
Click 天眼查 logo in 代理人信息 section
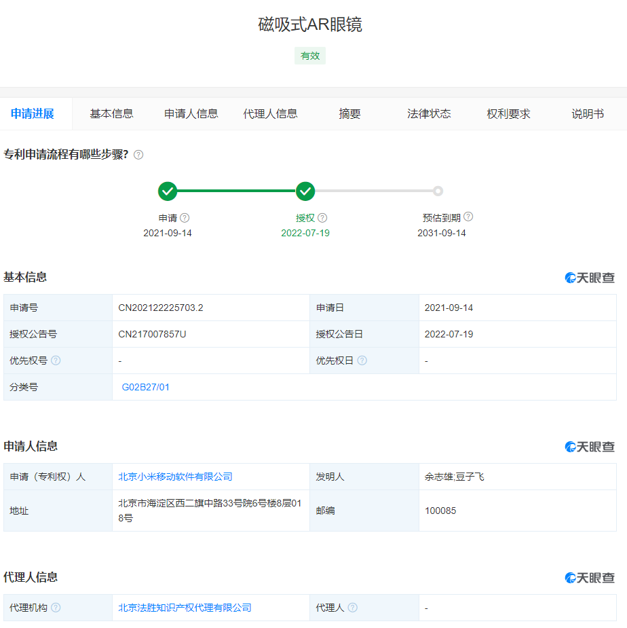pos(590,578)
